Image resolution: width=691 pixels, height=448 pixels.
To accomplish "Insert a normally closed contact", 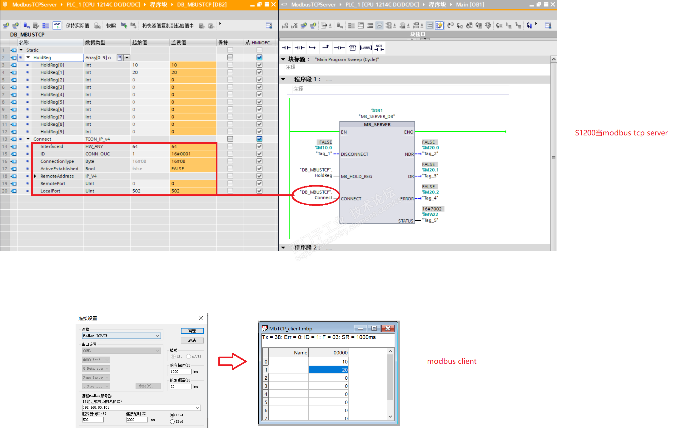I will pos(299,48).
